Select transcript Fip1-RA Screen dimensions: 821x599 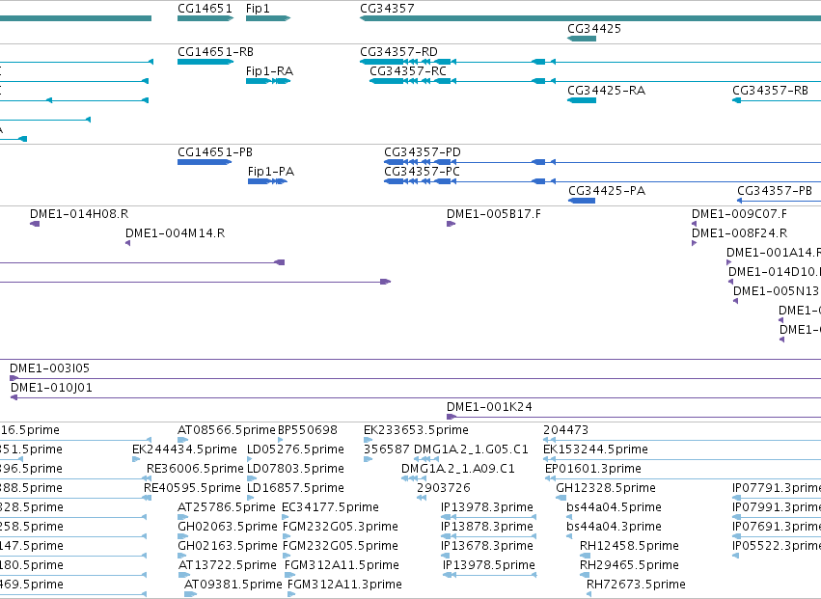tap(270, 71)
